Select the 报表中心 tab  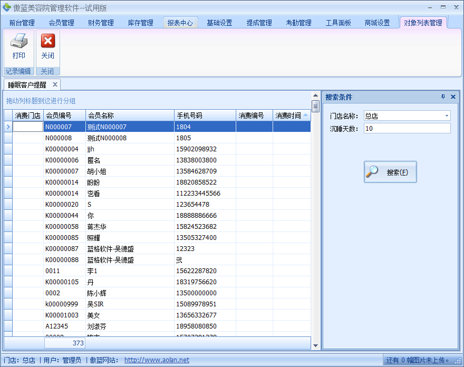(180, 23)
